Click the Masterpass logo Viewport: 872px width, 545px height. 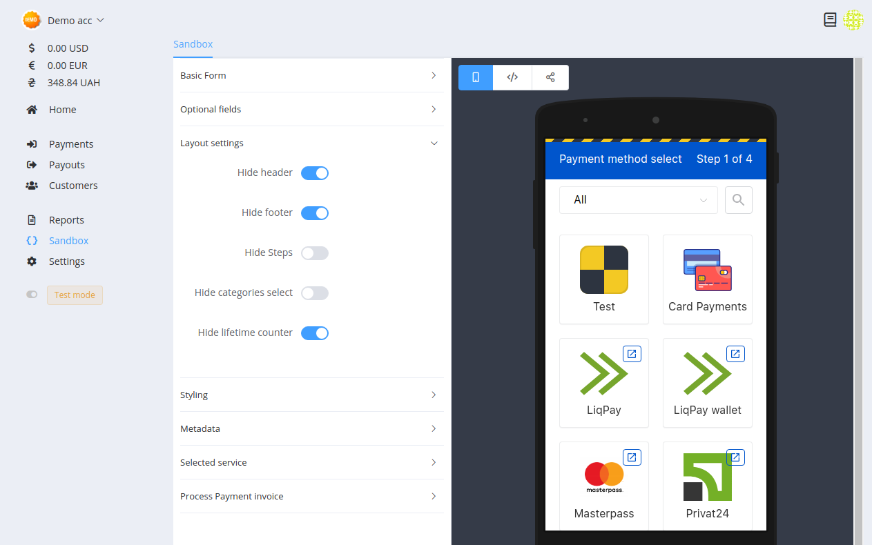[x=604, y=477]
